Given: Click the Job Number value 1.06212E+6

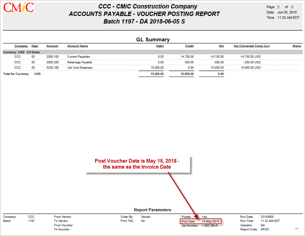Looking at the screenshot, I should coord(210,226).
